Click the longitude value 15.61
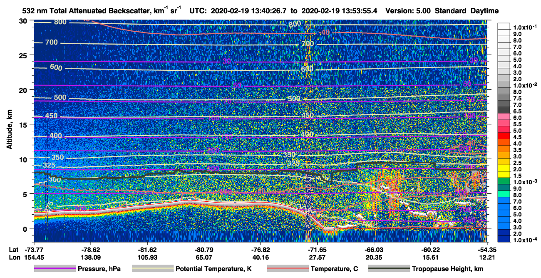Viewport: 541px width, 278px height. pos(430,258)
